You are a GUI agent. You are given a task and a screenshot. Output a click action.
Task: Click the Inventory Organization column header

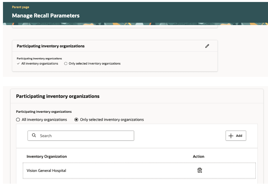click(x=47, y=156)
